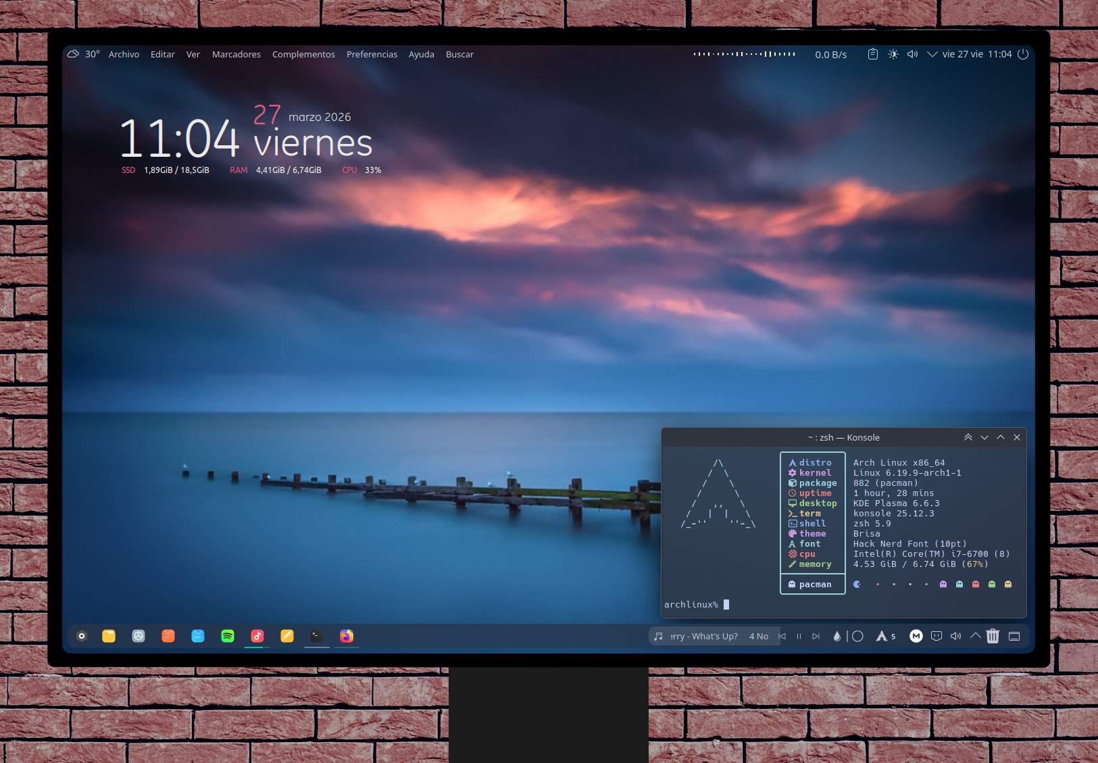Click the 'viernes' weekday on the desktop widget
The width and height of the screenshot is (1098, 763).
click(x=313, y=143)
